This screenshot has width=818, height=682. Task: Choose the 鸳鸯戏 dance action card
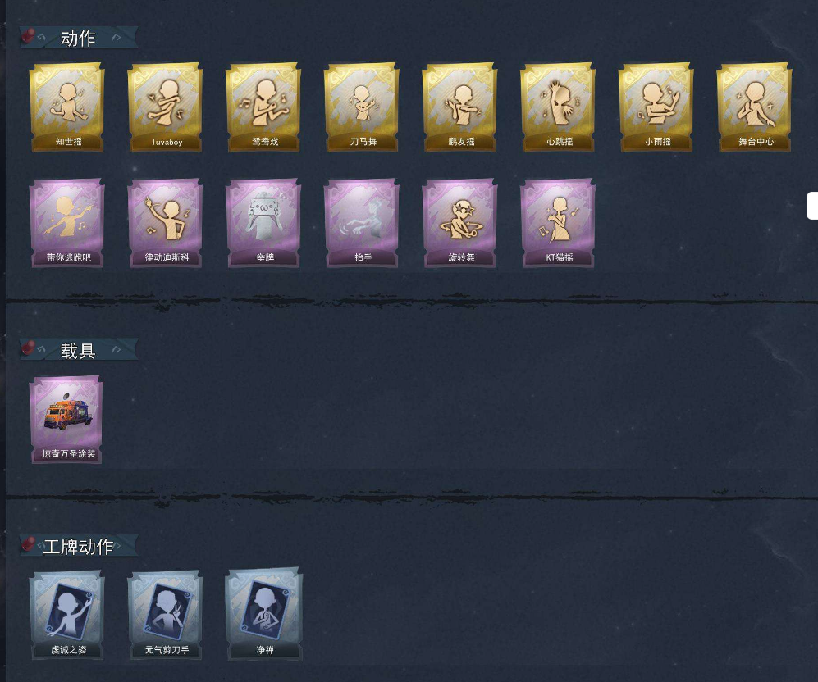[x=263, y=107]
